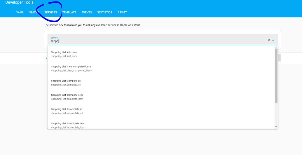Select Shopping List: Clear completed items
Screen dimensions: 302x155
tap(161, 68)
